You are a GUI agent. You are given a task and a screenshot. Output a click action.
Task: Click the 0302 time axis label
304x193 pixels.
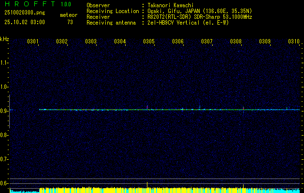pos(62,41)
